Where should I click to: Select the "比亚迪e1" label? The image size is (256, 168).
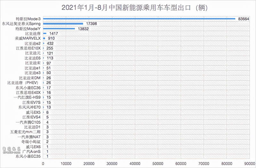click(33, 68)
